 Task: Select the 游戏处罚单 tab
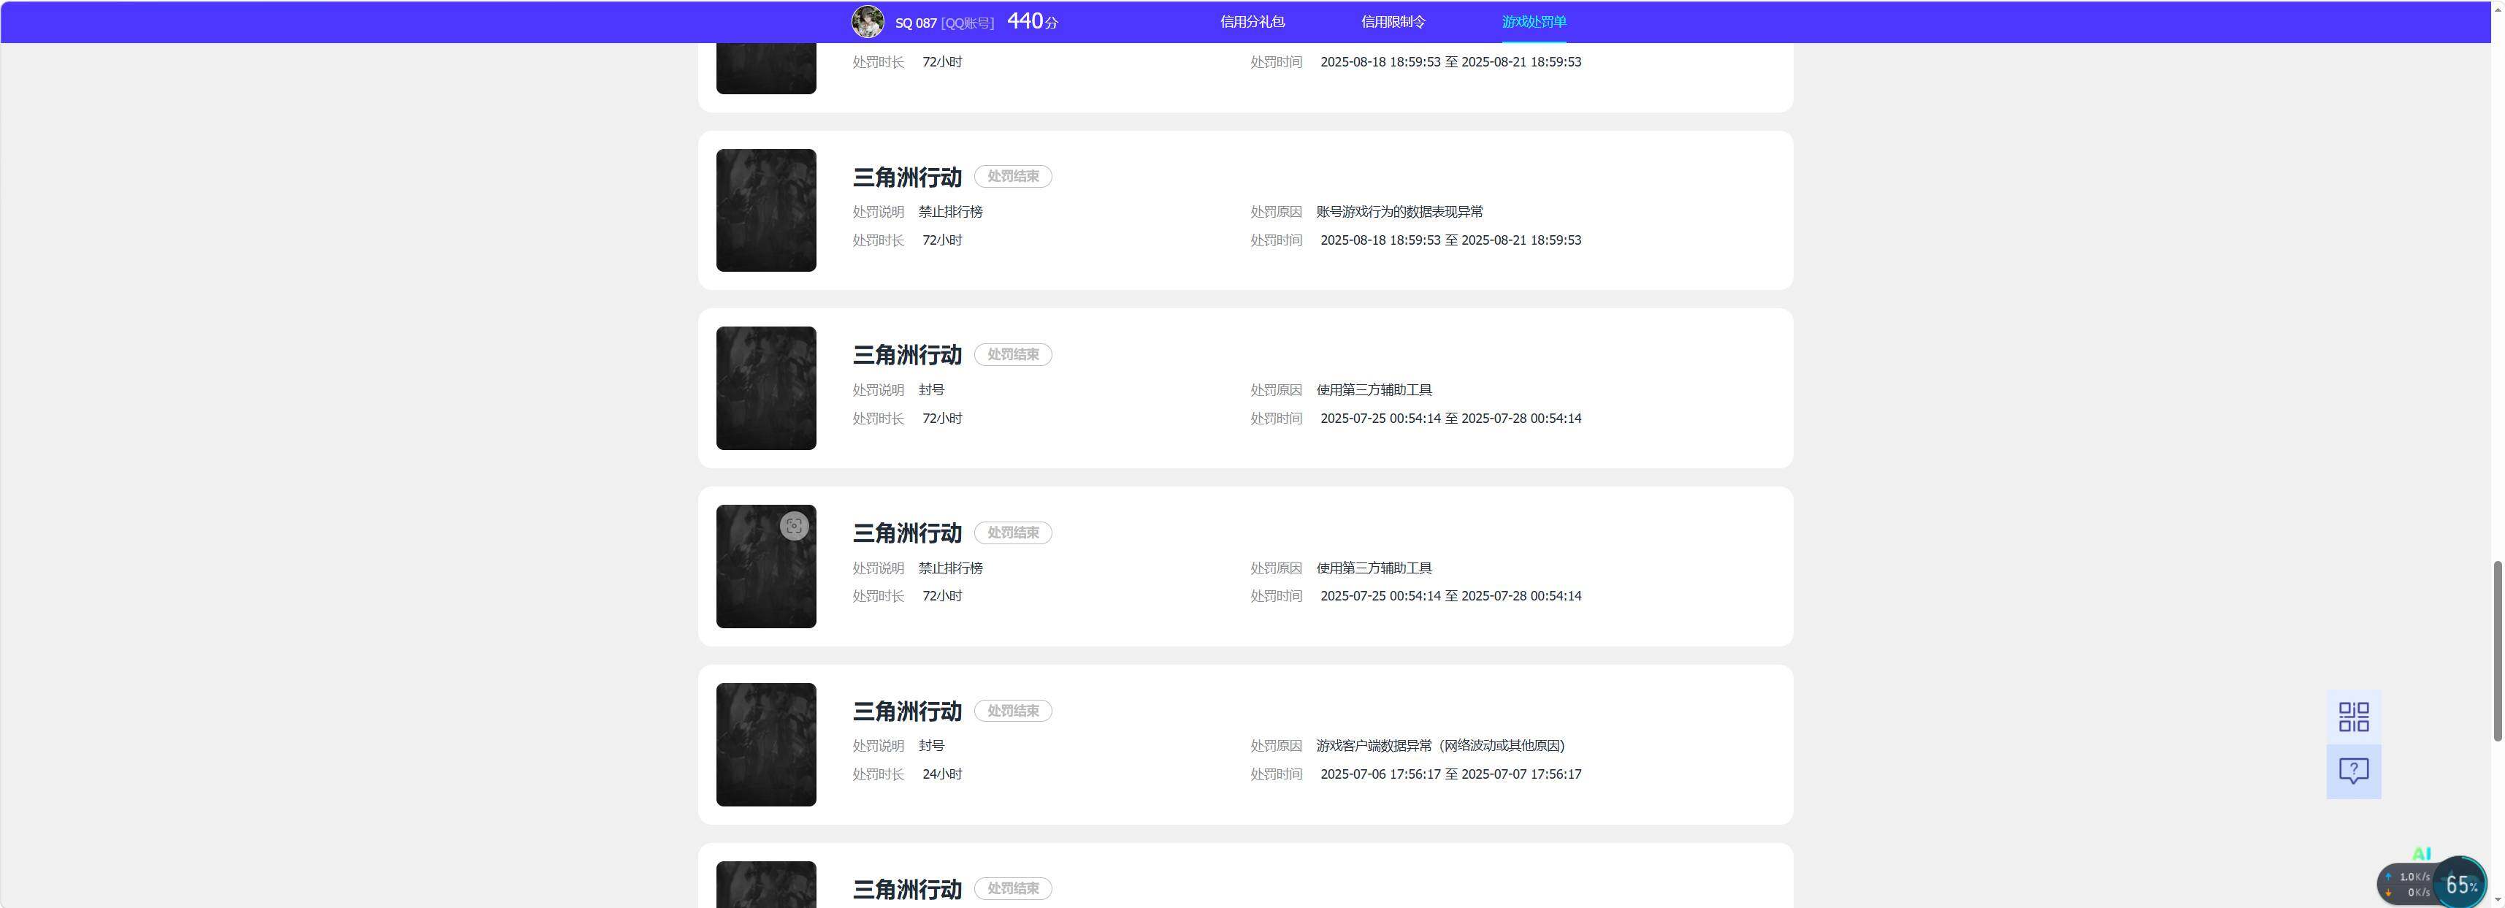coord(1534,21)
